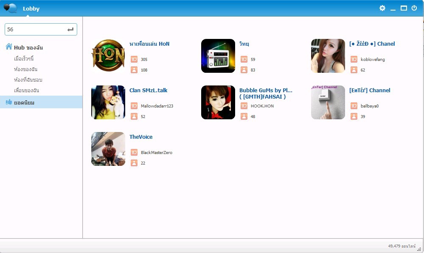This screenshot has height=253, width=424.
Task: Click the people icon beside 22
Action: (134, 163)
